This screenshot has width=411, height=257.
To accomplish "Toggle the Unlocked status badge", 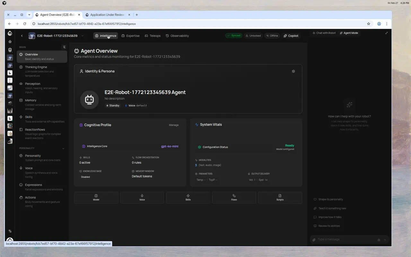I will point(253,36).
